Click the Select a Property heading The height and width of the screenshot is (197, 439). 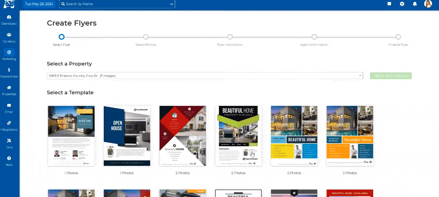click(x=69, y=64)
